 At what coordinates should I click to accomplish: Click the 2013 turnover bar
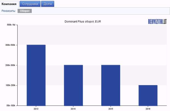[x=36, y=75]
